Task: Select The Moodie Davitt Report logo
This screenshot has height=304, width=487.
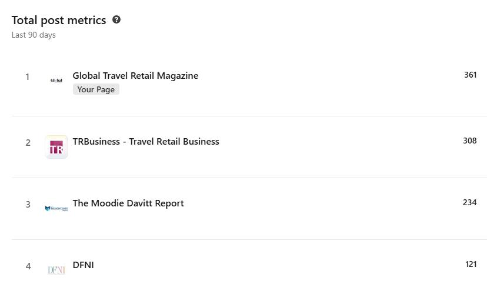Action: pos(56,208)
